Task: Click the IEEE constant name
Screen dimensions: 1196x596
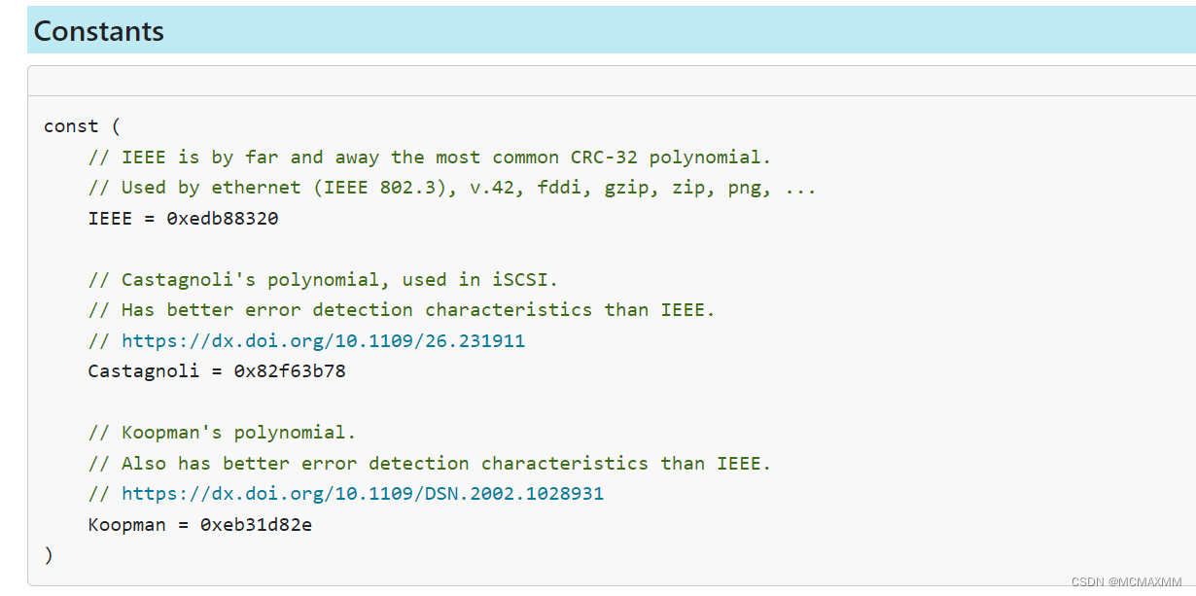Action: [110, 219]
